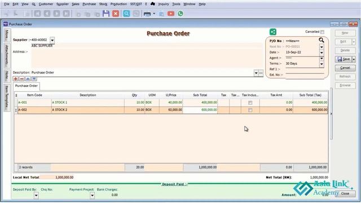Open the Item Template side tab
Viewport: 361px width, 203px height.
(x=7, y=97)
